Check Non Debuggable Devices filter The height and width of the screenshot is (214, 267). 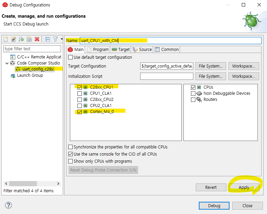[x=193, y=93]
